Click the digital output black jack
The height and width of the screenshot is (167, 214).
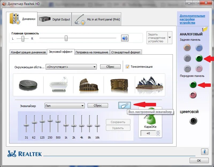point(193,121)
